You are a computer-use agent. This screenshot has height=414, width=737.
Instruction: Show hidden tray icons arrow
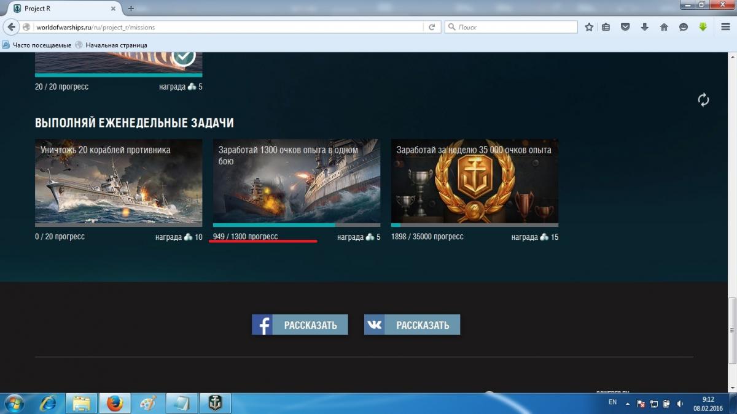coord(628,404)
